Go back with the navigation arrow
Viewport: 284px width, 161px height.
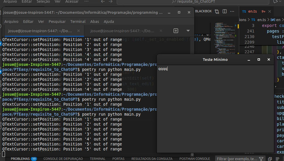coord(103,1)
